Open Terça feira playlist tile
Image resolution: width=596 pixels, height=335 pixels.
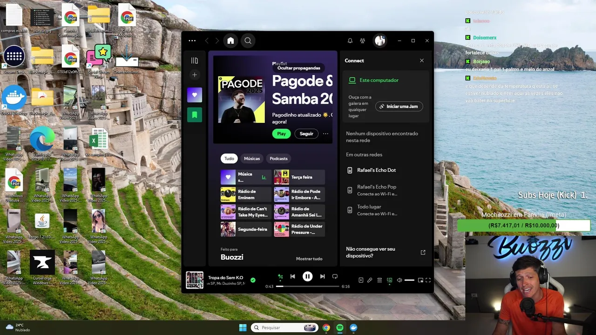coord(299,177)
